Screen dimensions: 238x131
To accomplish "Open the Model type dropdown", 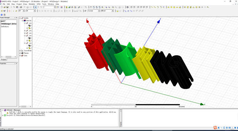I will 112,11.
